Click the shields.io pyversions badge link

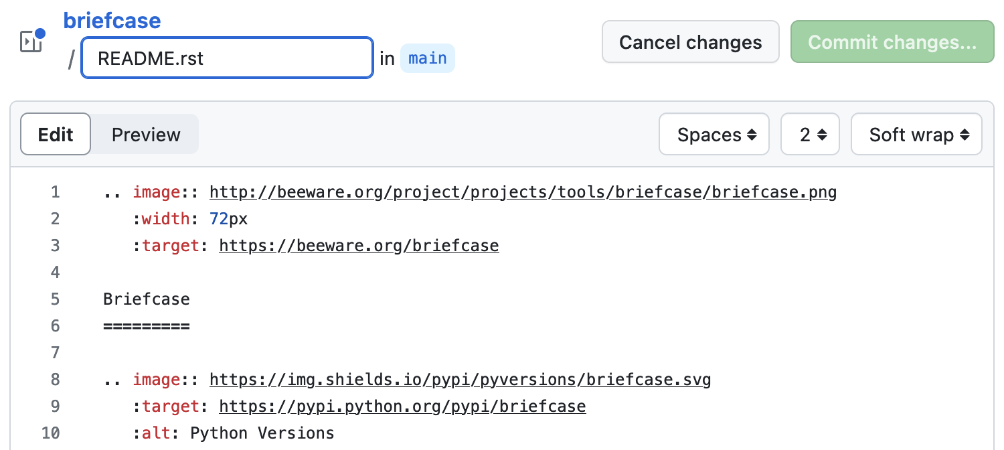[460, 379]
